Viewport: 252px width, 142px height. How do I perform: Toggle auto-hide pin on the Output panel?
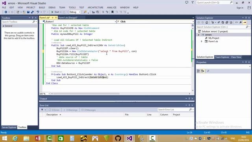[x=189, y=99]
